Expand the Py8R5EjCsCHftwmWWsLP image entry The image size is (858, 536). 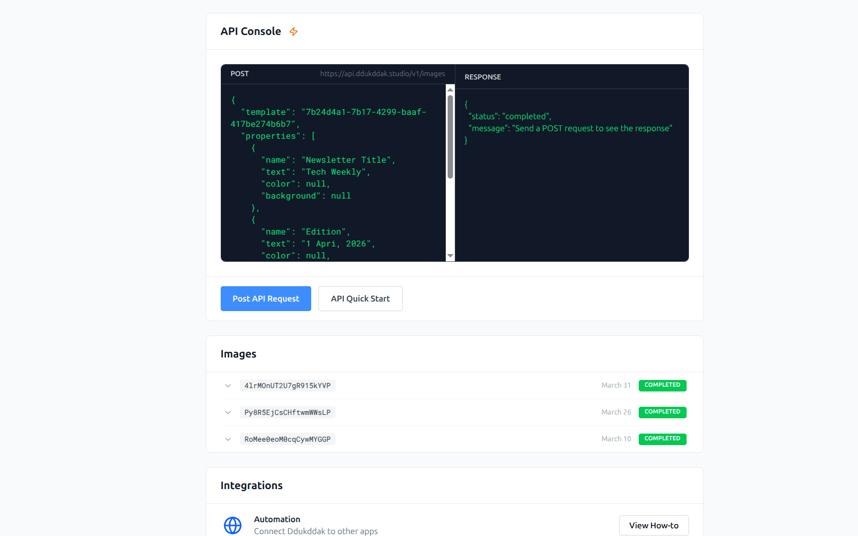pyautogui.click(x=227, y=412)
